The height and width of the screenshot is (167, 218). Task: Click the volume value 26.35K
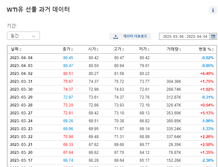point(175,145)
